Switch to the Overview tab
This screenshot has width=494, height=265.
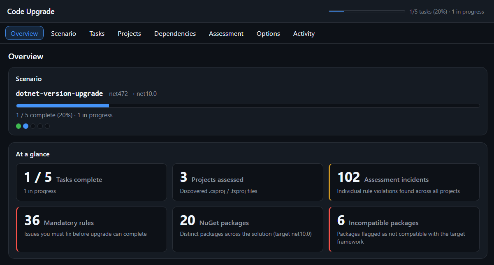pyautogui.click(x=24, y=33)
